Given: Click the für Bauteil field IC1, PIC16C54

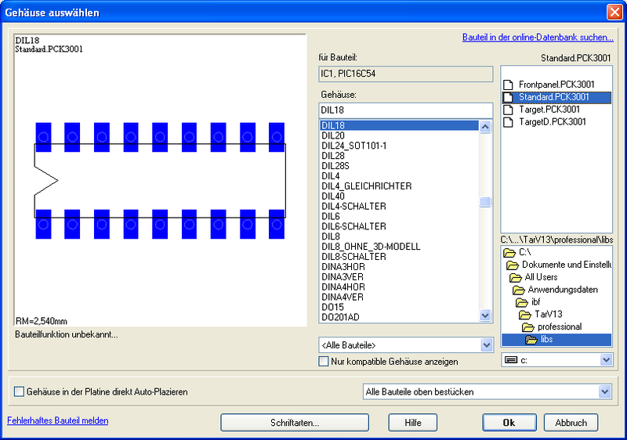Looking at the screenshot, I should [405, 74].
